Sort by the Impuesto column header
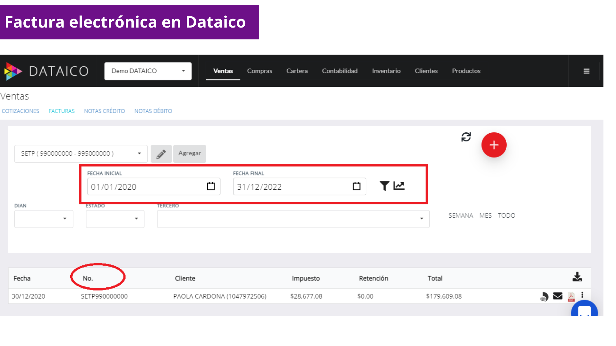This screenshot has width=616, height=346. 306,278
